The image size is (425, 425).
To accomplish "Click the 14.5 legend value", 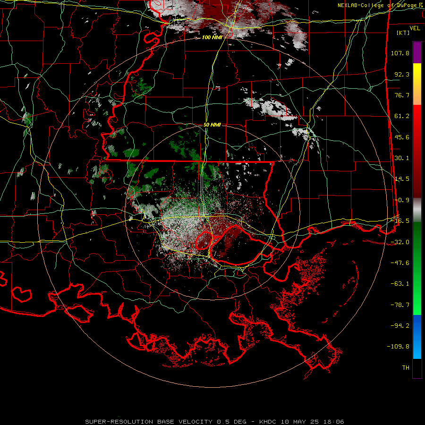I will (402, 179).
